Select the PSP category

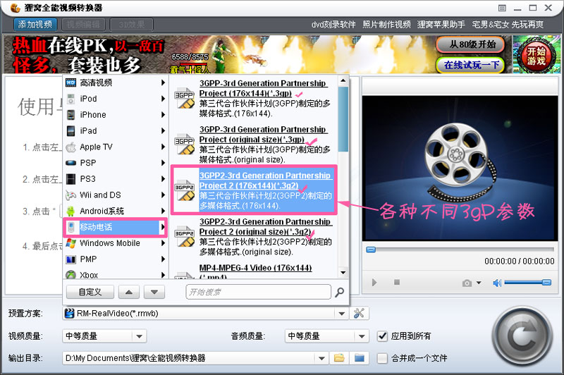pyautogui.click(x=115, y=163)
